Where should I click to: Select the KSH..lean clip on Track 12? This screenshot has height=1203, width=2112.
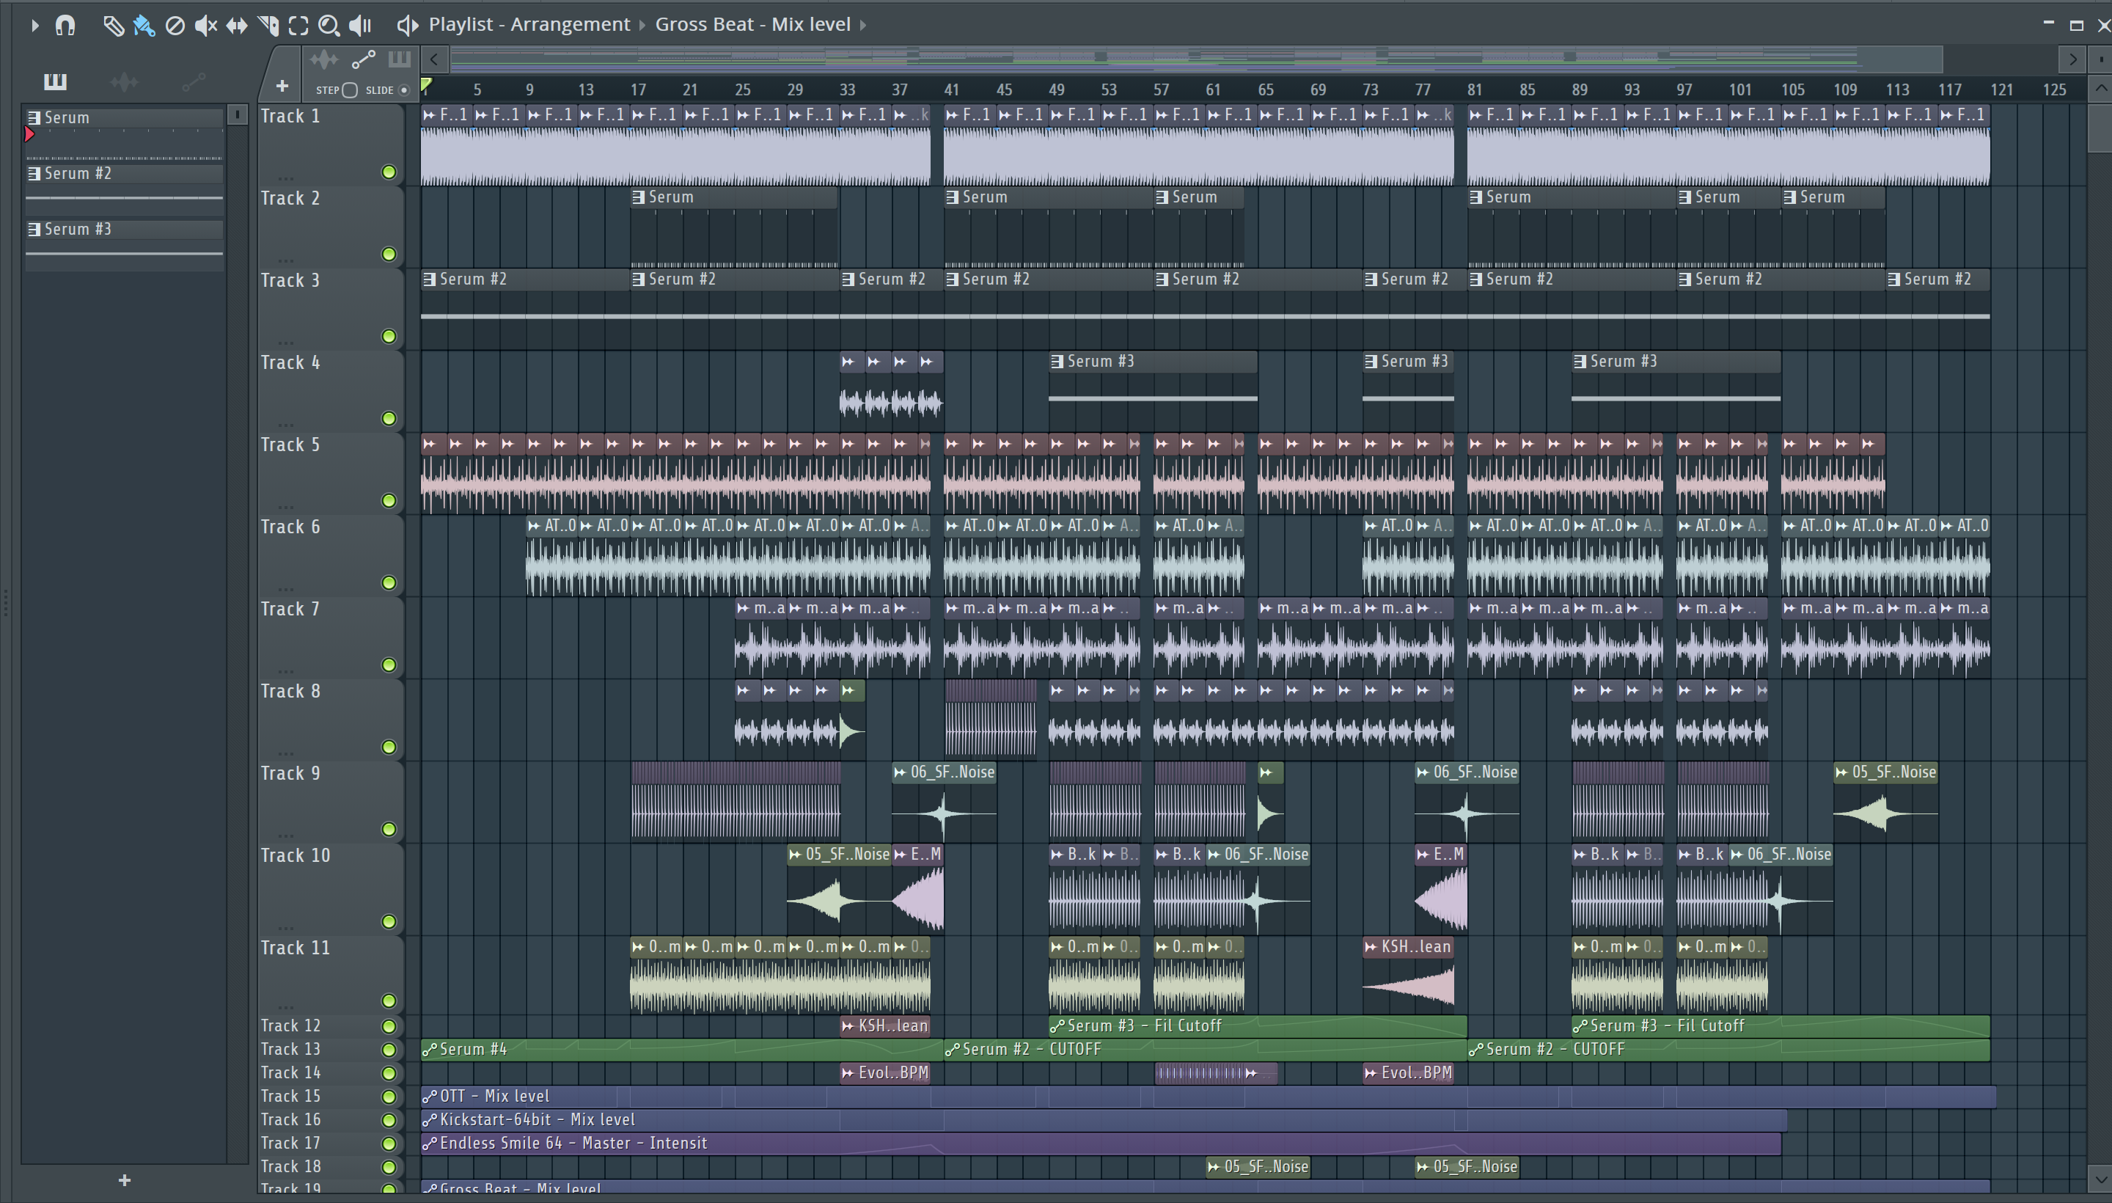point(884,1026)
